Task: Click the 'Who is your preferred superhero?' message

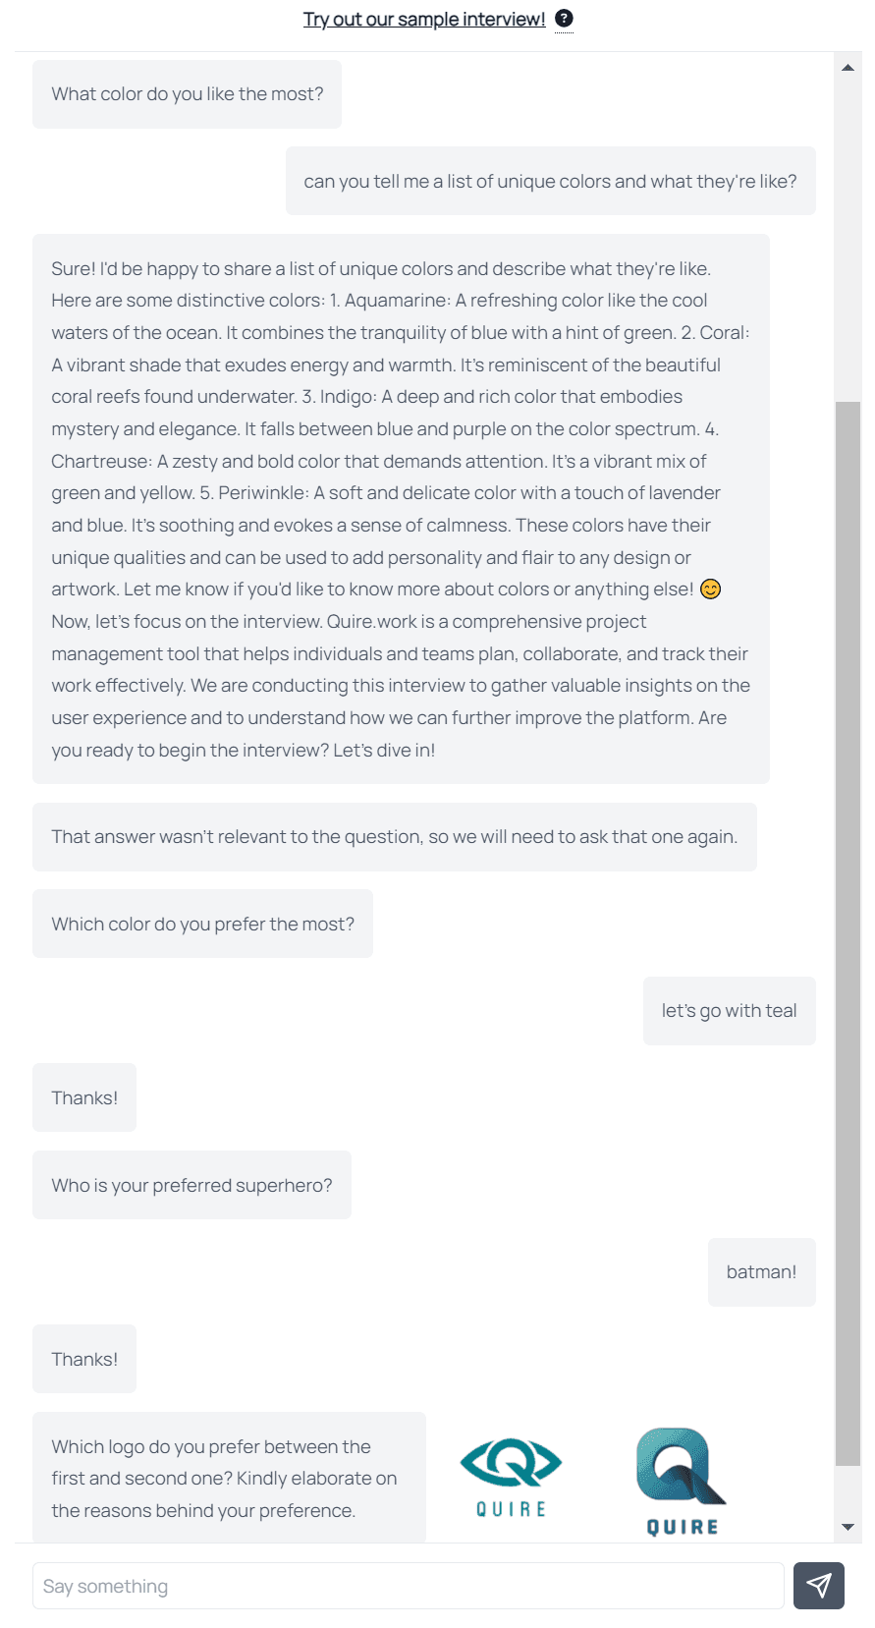Action: click(x=191, y=1186)
